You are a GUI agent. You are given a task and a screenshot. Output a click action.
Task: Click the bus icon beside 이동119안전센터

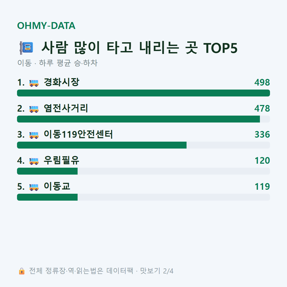(x=34, y=135)
